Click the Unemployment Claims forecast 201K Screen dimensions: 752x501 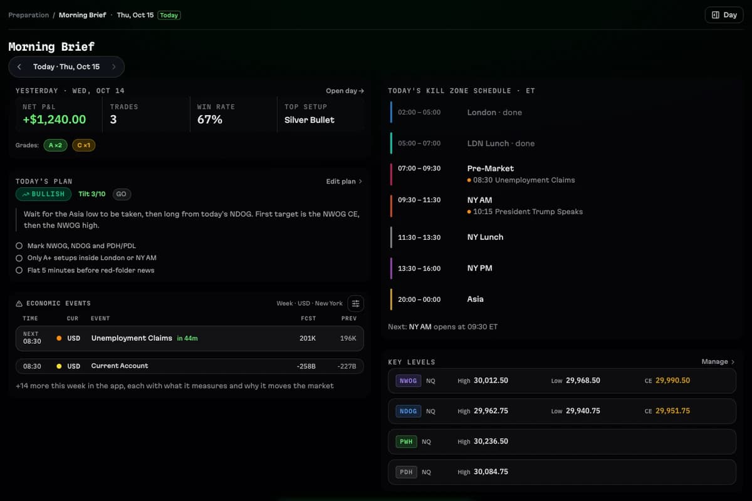point(308,338)
